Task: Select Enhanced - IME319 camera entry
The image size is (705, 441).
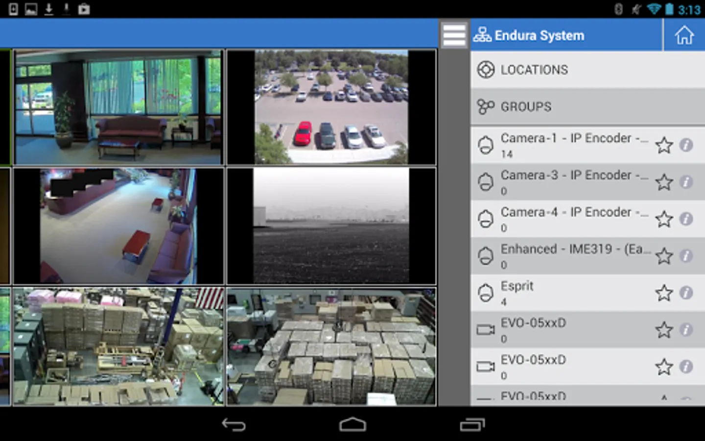Action: click(x=587, y=256)
